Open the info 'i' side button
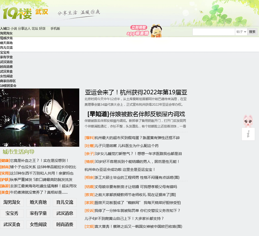This screenshot has width=259, height=236. point(248,134)
